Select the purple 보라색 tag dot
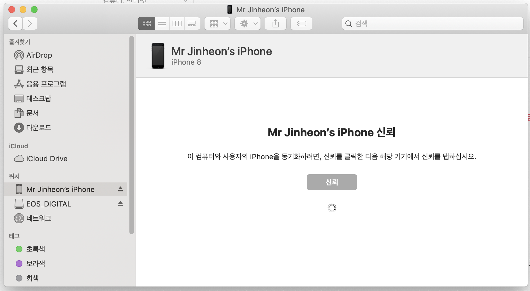 [x=19, y=264]
